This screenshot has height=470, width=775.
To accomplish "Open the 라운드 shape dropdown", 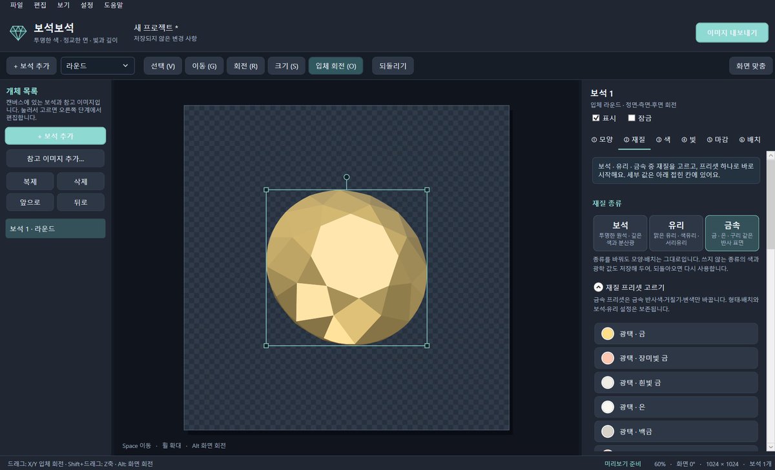I will point(98,66).
